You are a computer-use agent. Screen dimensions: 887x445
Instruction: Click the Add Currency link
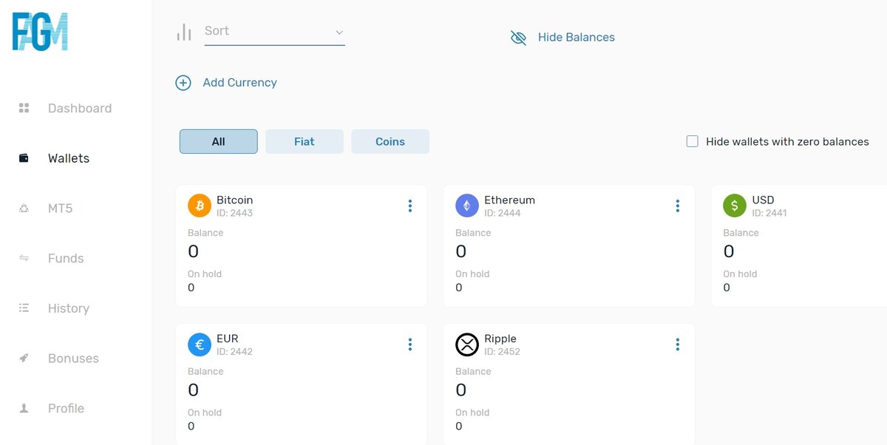(240, 83)
